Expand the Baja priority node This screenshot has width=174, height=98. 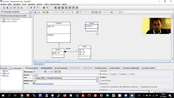(x=1, y=76)
